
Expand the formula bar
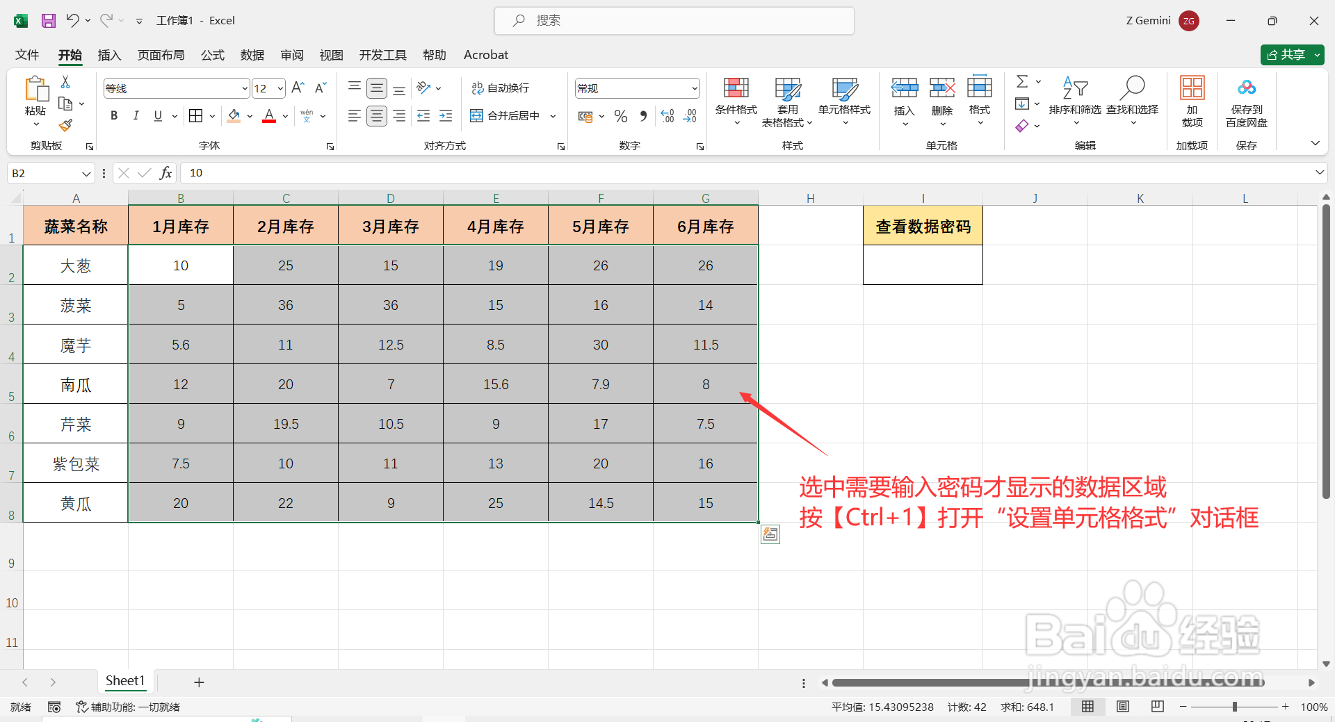1319,172
